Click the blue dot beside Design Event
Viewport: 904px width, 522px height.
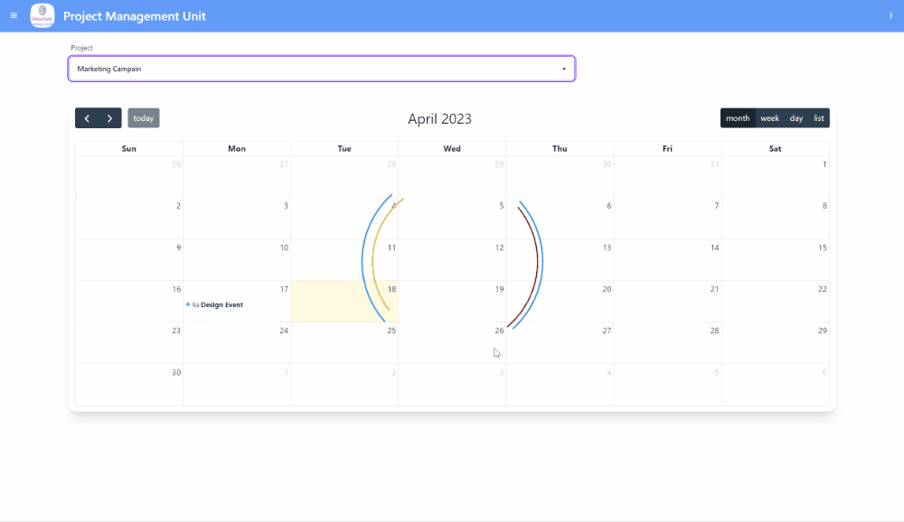click(x=189, y=304)
